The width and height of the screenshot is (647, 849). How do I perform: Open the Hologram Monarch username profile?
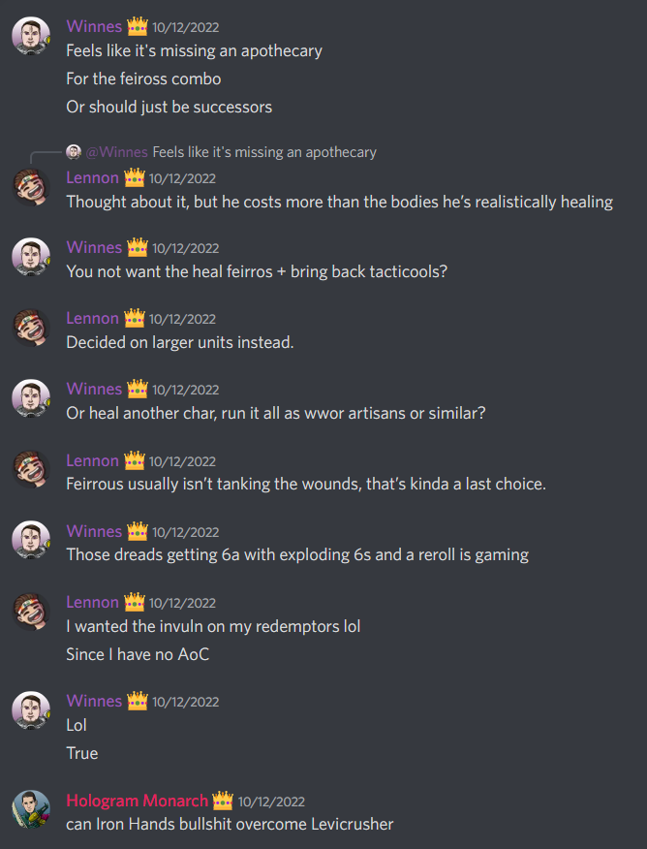[x=137, y=801]
